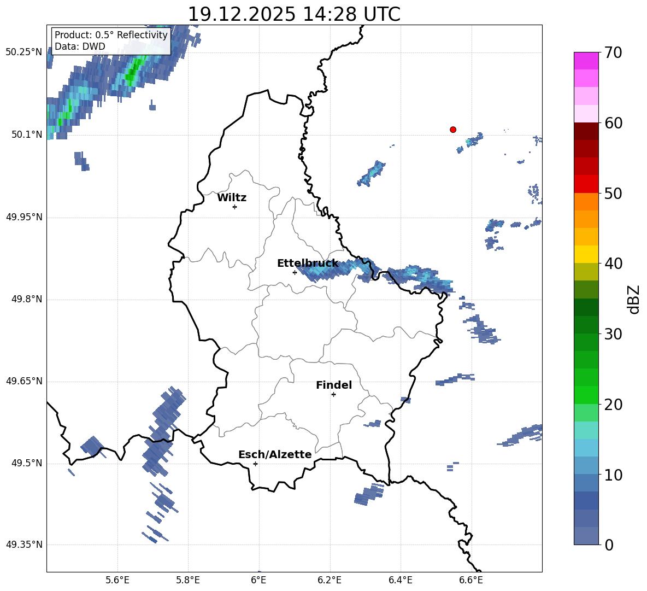Click the Findel station cross marker
The image size is (647, 591).
[333, 395]
